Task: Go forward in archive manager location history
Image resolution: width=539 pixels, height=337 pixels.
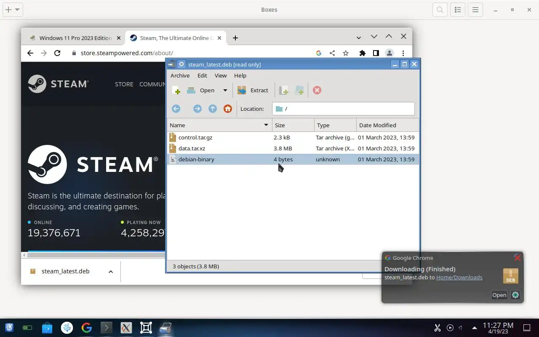Action: coord(197,109)
